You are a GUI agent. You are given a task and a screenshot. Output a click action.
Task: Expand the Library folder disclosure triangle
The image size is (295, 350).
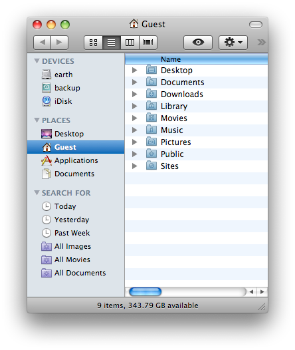[x=134, y=106]
